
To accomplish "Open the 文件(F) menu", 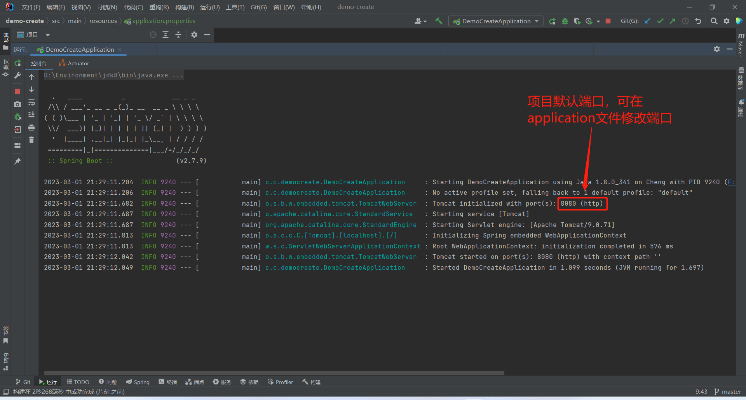I will [31, 7].
